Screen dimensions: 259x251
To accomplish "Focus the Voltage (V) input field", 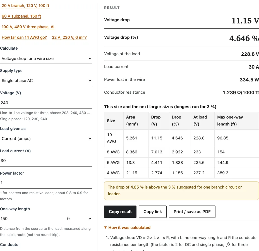I will pyautogui.click(x=46, y=103).
